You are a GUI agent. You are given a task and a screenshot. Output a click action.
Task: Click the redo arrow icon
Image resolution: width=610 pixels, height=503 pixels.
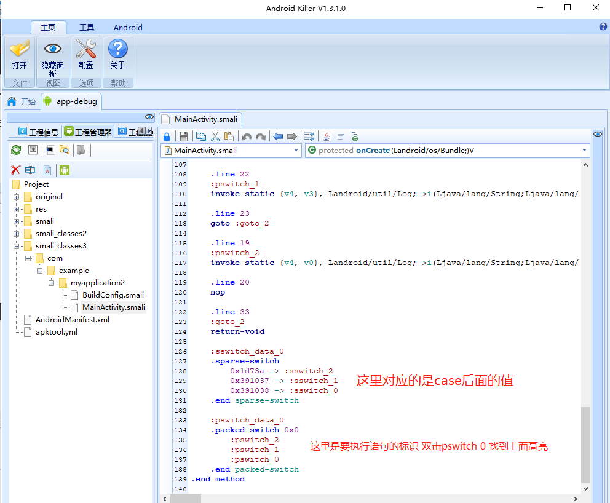click(x=261, y=137)
